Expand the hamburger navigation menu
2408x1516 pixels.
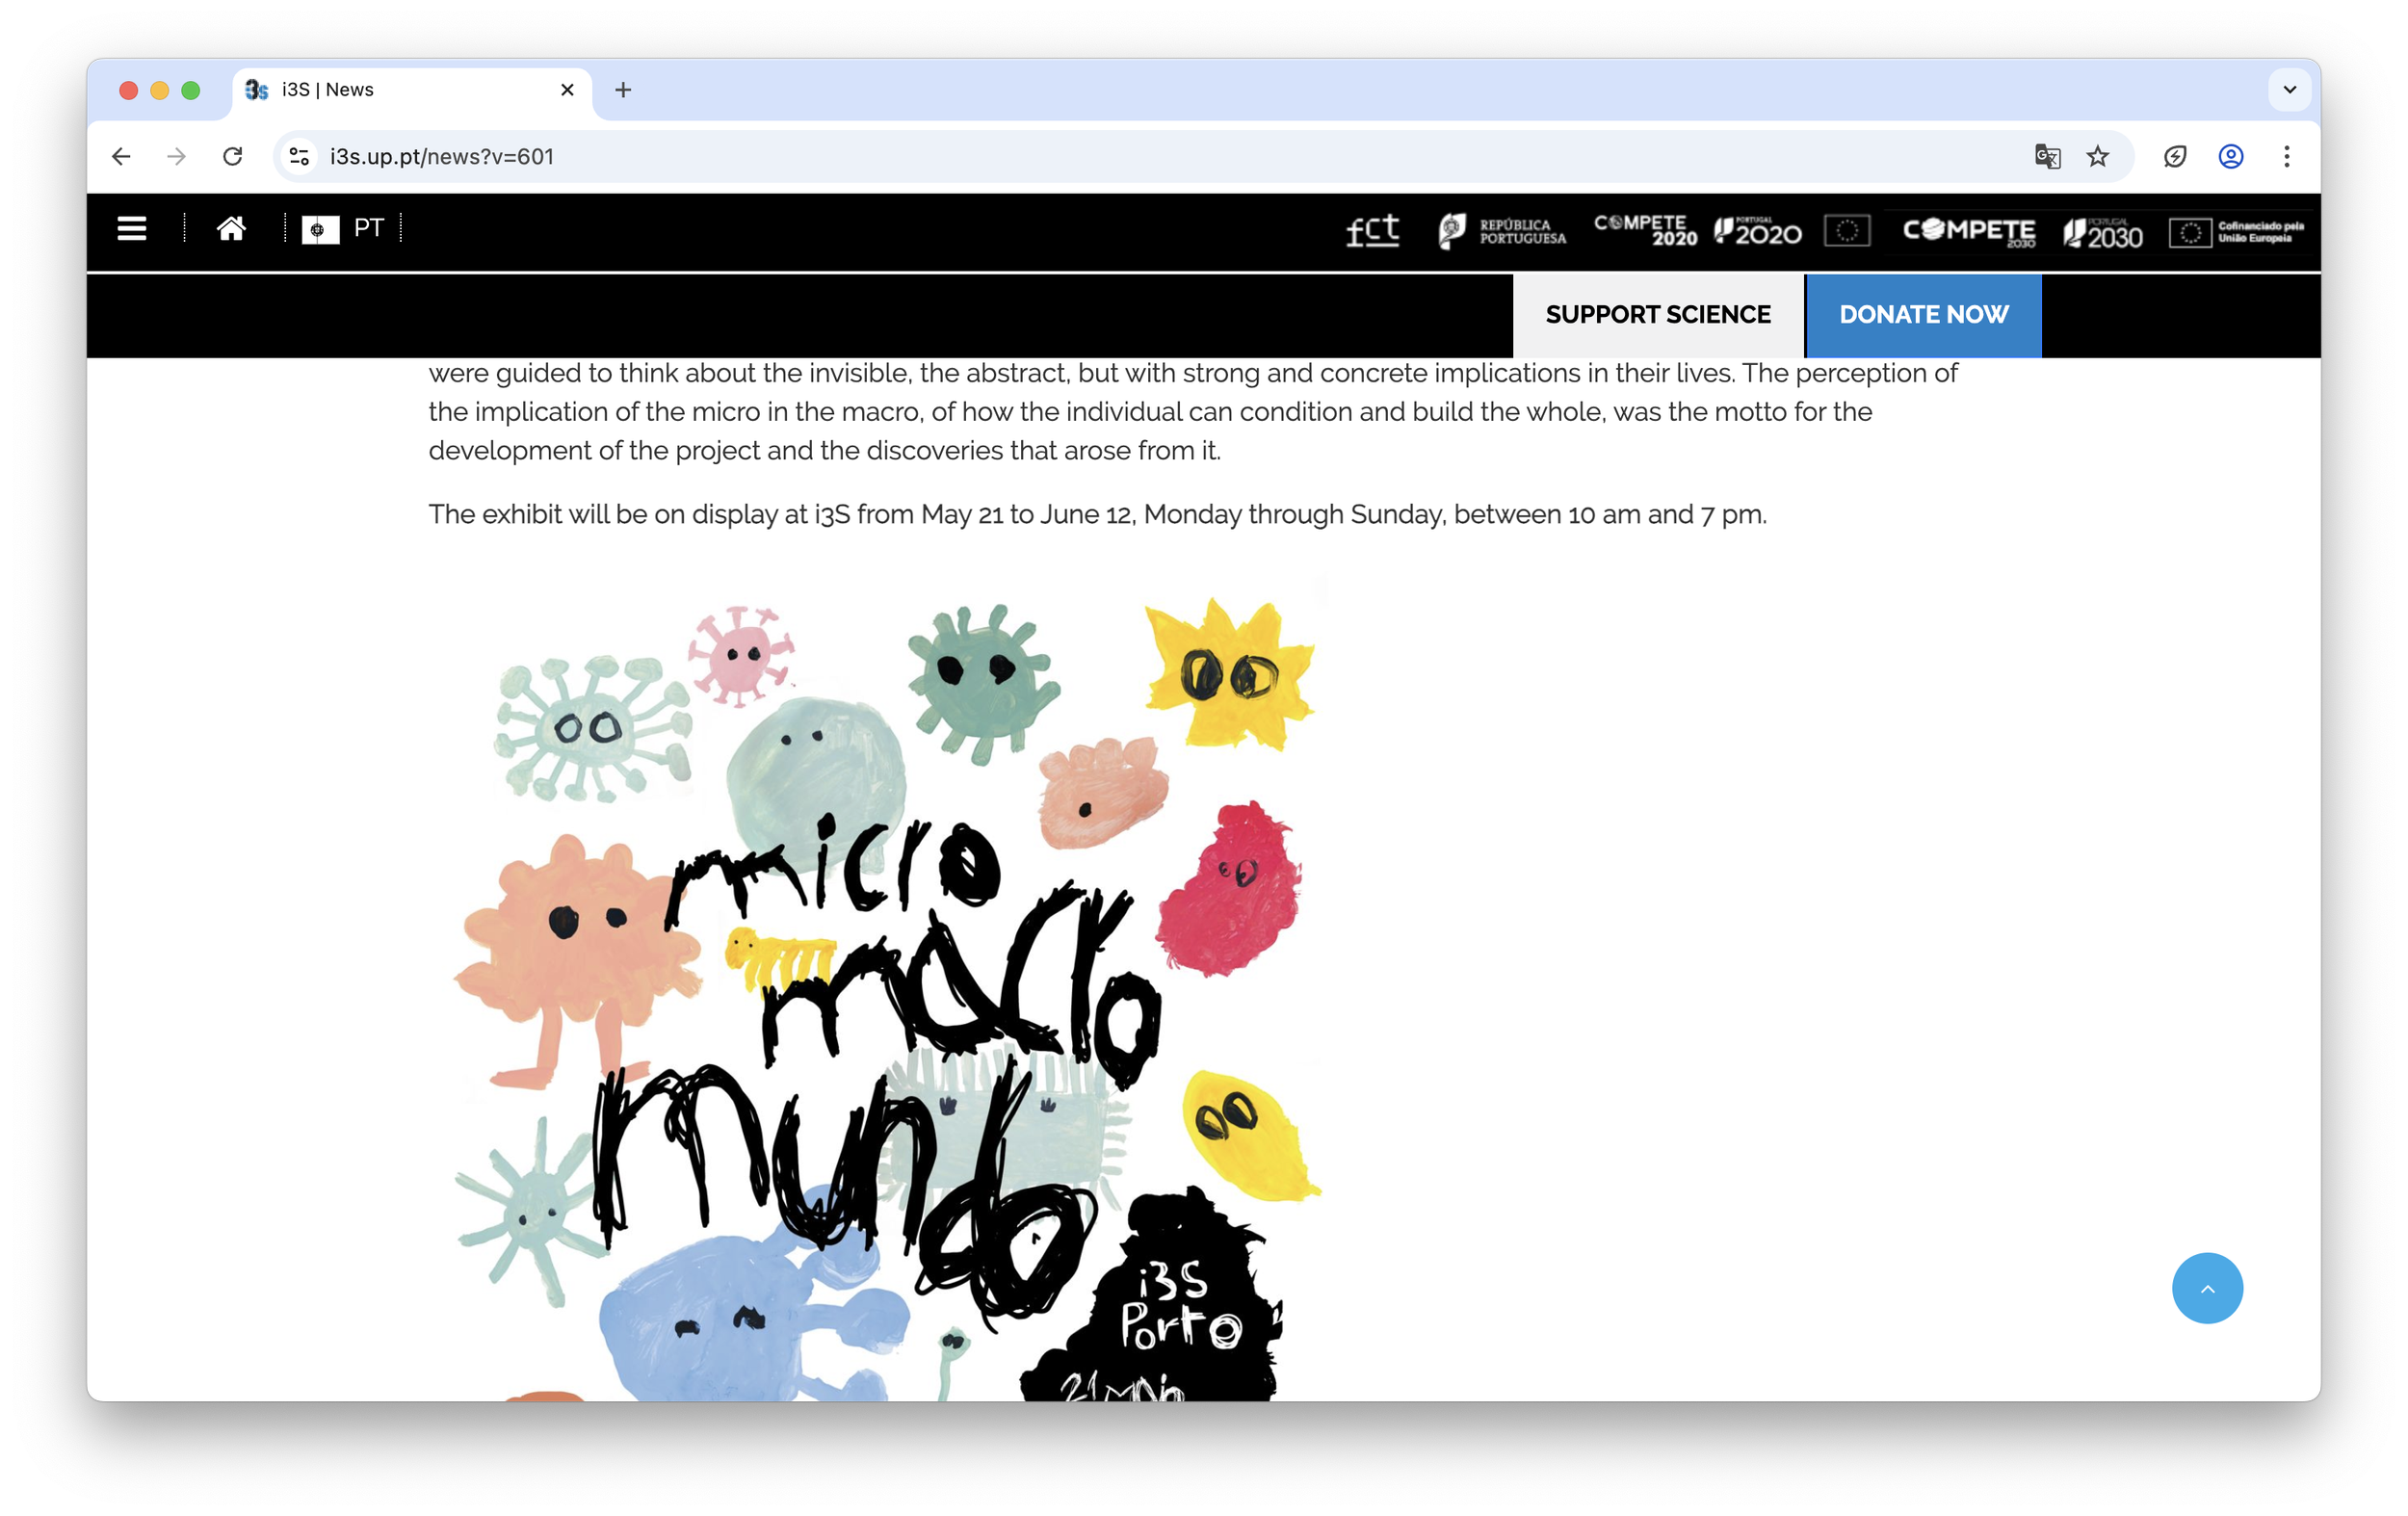pos(131,229)
